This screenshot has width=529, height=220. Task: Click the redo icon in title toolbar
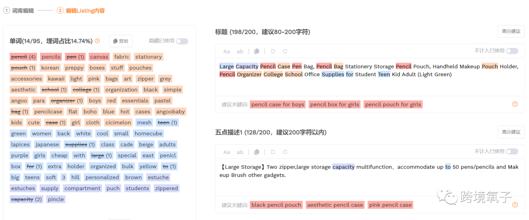[x=285, y=51]
